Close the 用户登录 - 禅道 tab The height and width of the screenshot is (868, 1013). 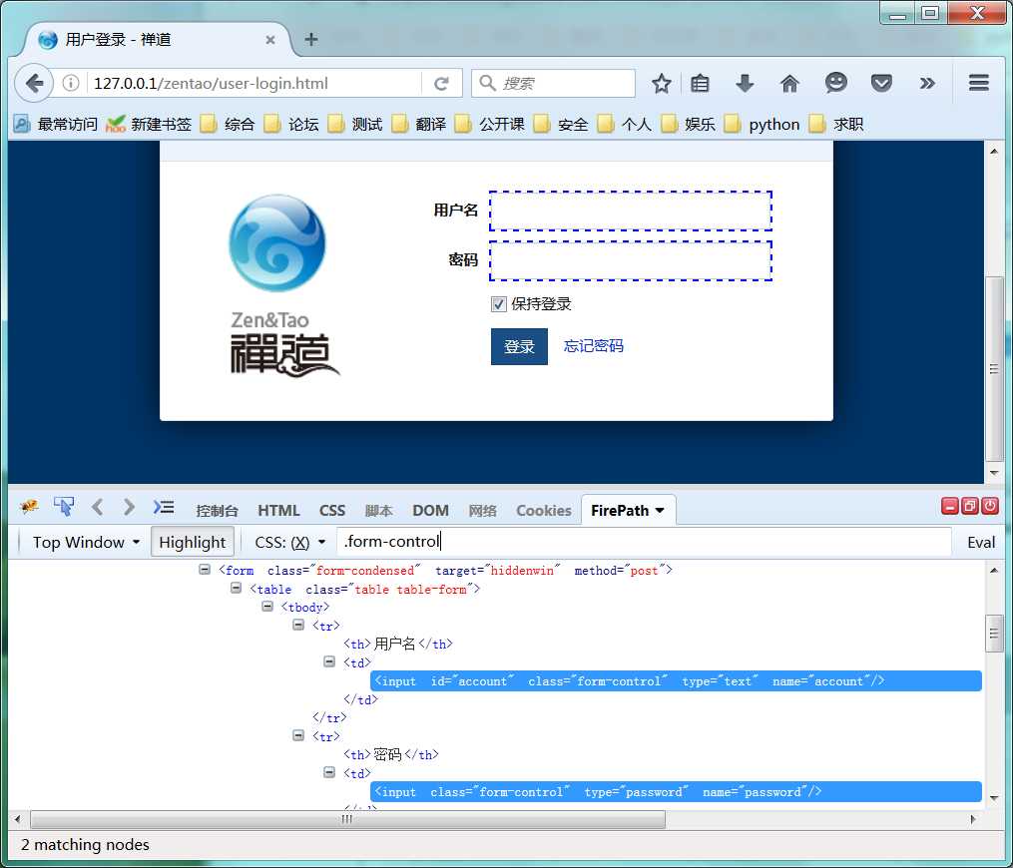click(270, 40)
